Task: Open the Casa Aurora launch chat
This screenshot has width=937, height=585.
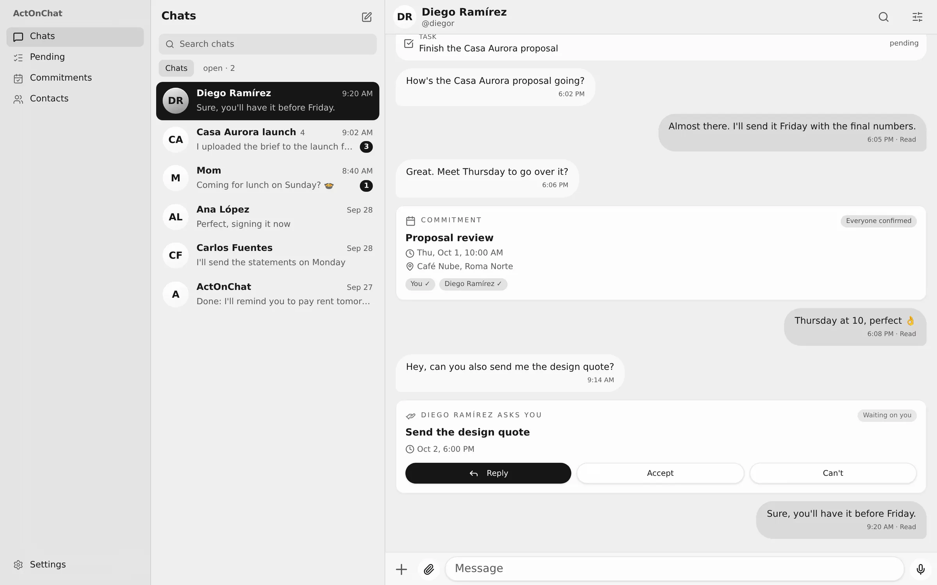Action: pyautogui.click(x=267, y=140)
